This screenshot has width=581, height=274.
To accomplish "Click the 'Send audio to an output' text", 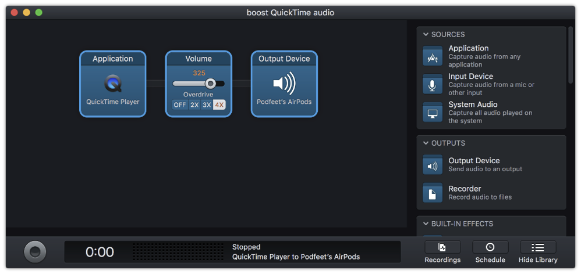I will [x=486, y=169].
